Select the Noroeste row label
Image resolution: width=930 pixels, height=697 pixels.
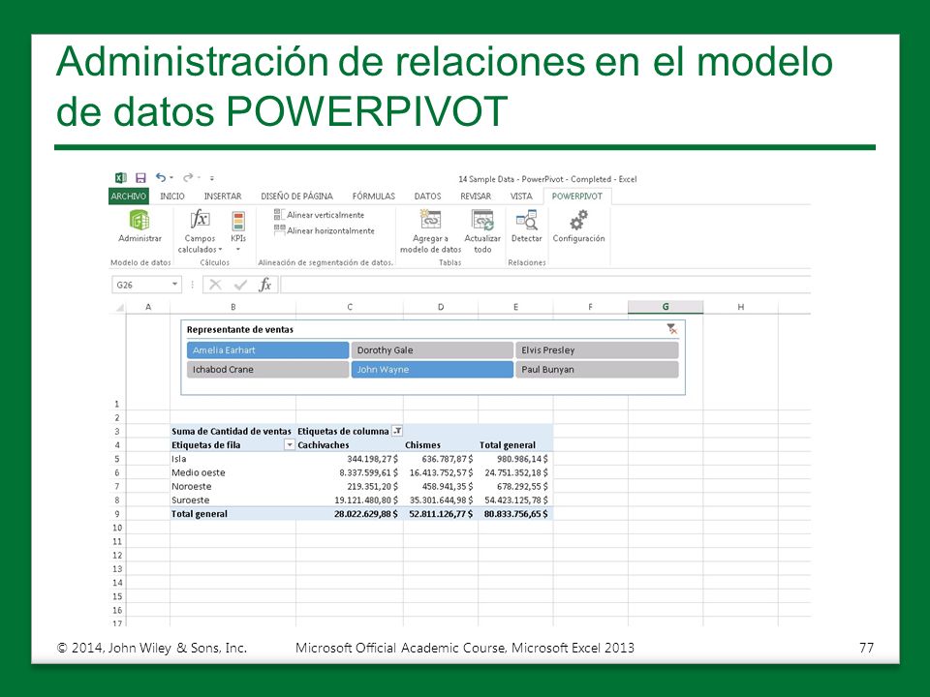pos(233,486)
